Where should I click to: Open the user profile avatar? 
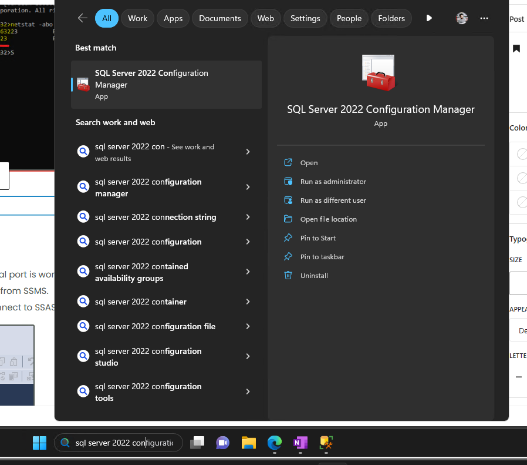pyautogui.click(x=462, y=18)
